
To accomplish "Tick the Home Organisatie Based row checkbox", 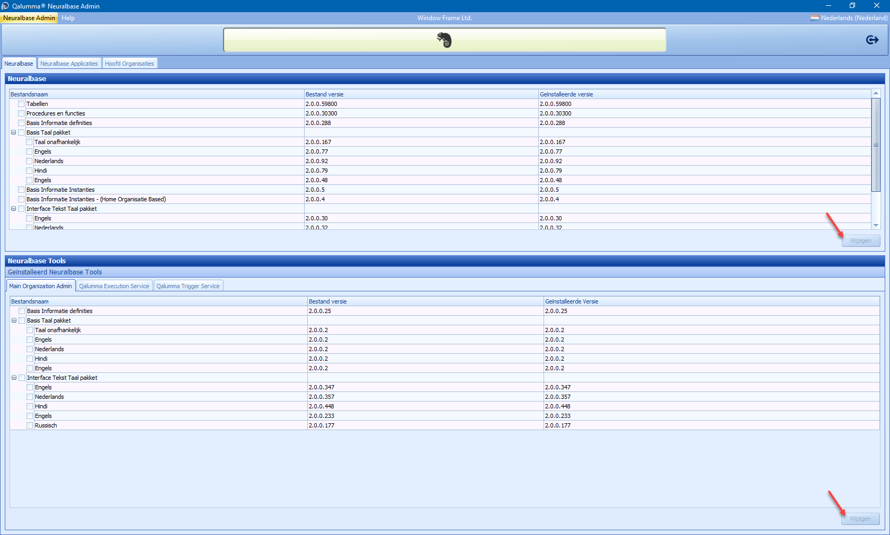I will [x=21, y=199].
